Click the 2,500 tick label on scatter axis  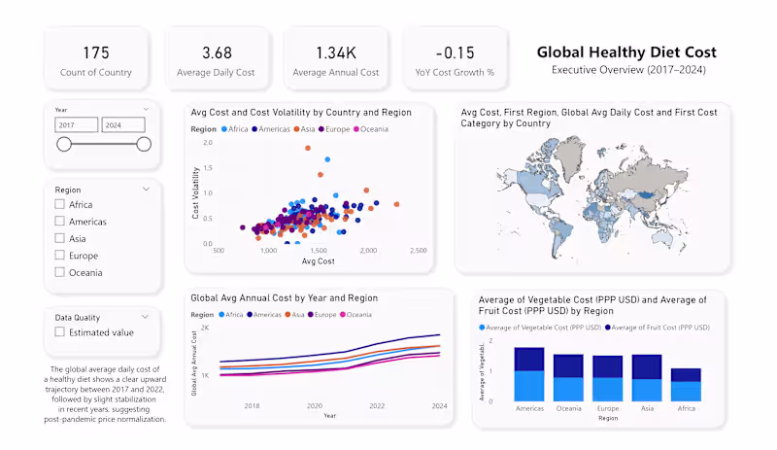(419, 251)
